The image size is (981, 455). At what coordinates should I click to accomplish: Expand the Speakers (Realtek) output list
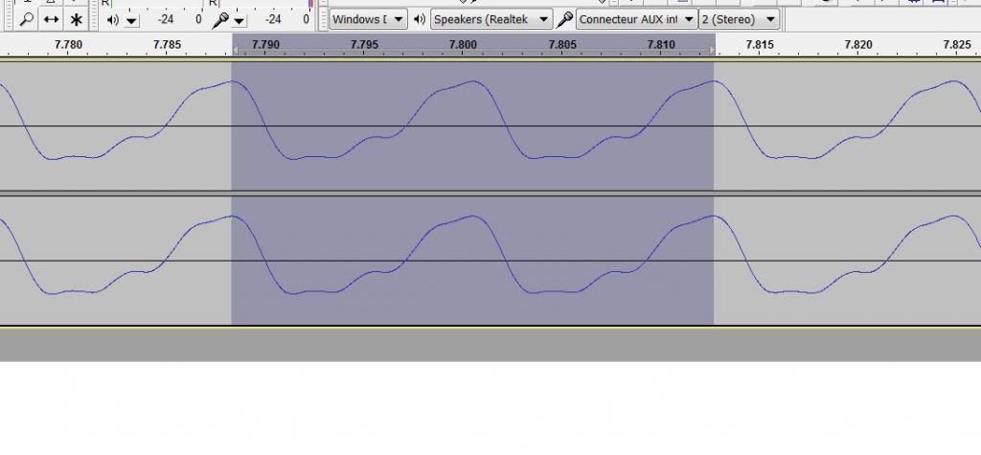pos(491,19)
